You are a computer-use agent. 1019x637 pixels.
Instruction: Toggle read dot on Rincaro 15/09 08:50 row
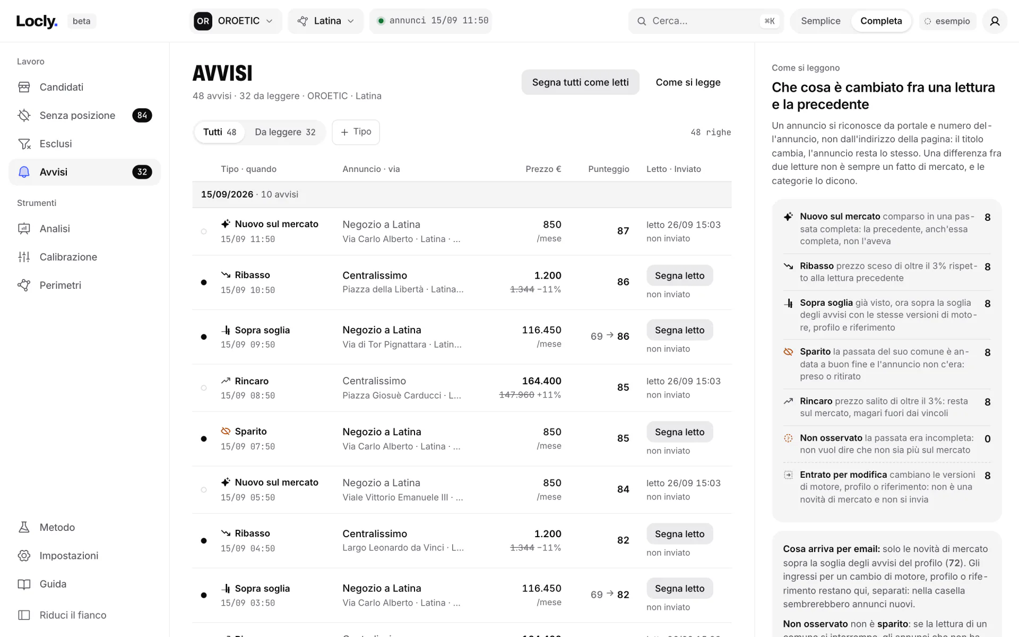[204, 388]
